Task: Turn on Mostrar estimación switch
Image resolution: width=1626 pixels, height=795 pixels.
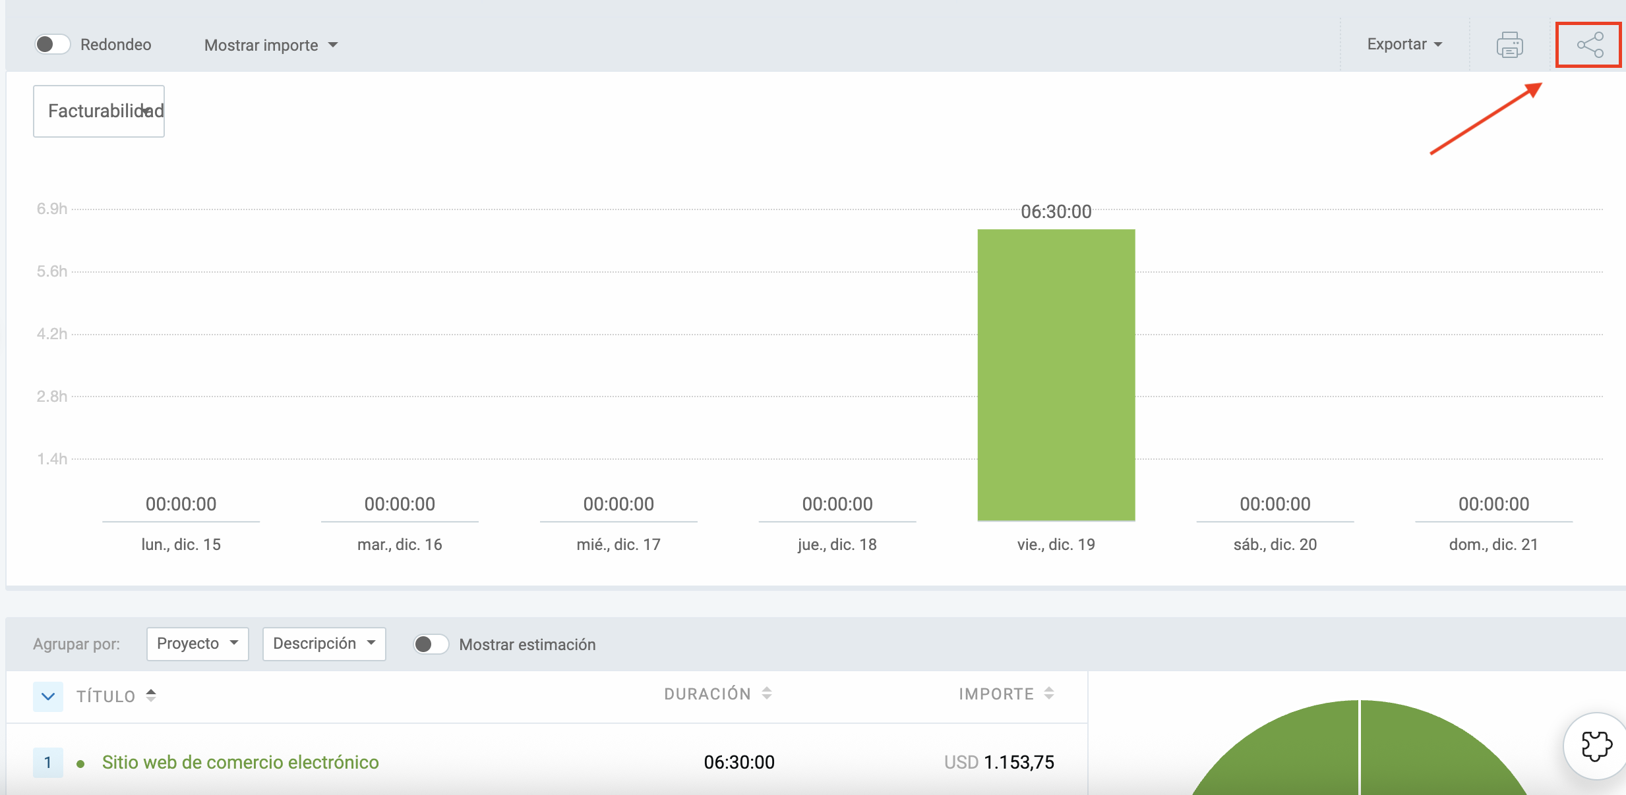Action: (x=431, y=644)
